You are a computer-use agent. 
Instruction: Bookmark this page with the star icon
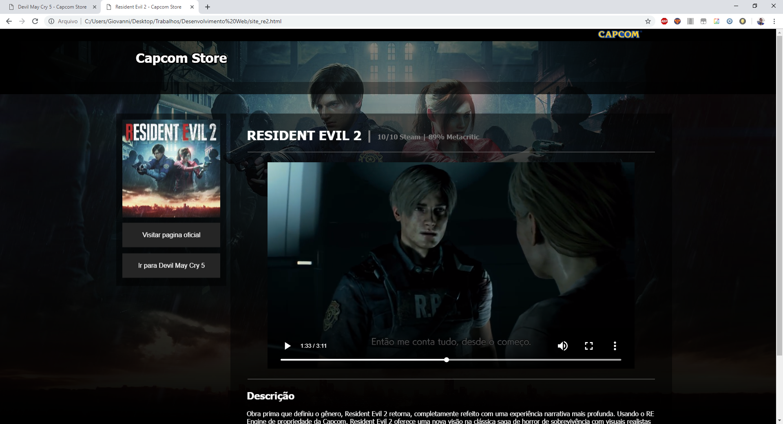tap(648, 21)
